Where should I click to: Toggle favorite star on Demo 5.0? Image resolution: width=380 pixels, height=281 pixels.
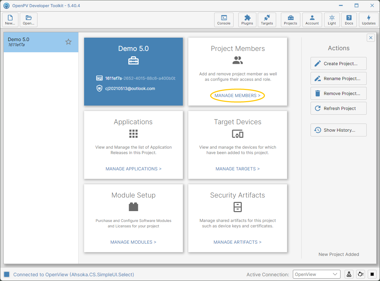tap(68, 42)
